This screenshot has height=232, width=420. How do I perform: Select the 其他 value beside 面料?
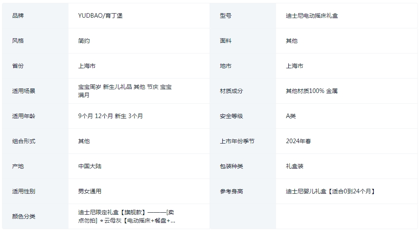pos(292,41)
